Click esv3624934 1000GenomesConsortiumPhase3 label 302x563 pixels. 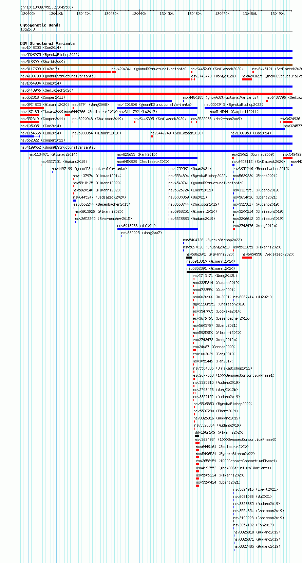[x=236, y=439]
